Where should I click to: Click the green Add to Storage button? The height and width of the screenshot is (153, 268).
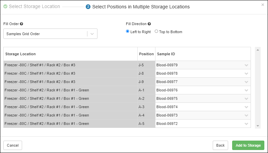click(x=248, y=145)
